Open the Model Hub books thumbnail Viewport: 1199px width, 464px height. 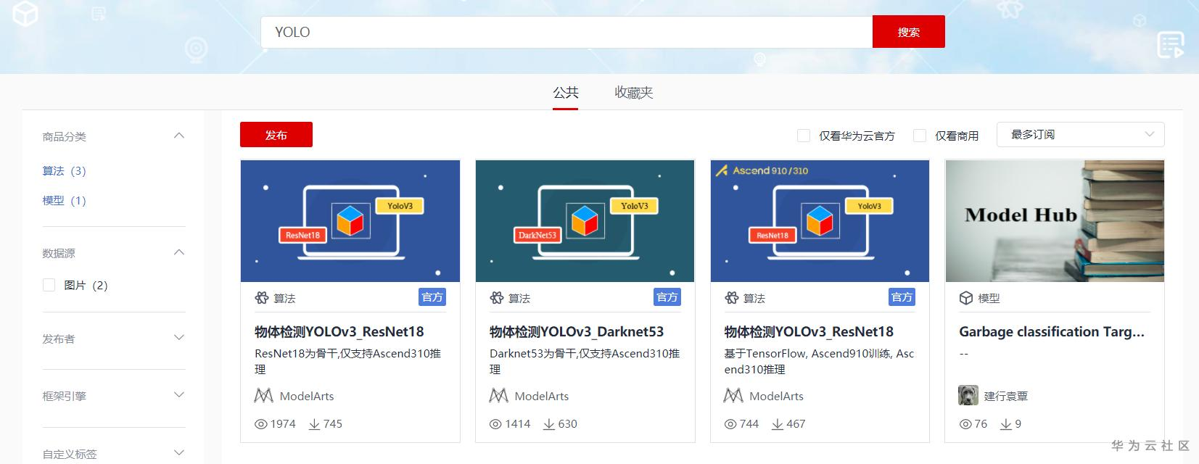pos(1055,221)
